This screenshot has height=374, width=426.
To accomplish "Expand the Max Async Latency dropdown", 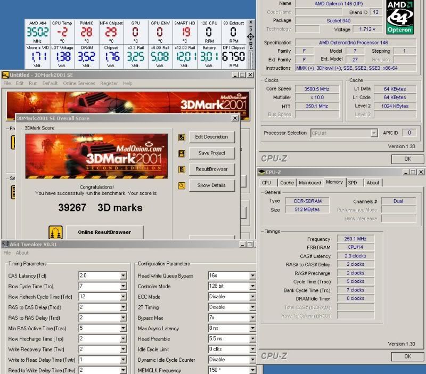I will tap(252, 328).
